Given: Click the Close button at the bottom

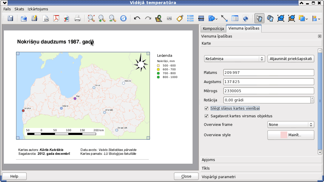Looking at the screenshot, I should tap(186, 176).
